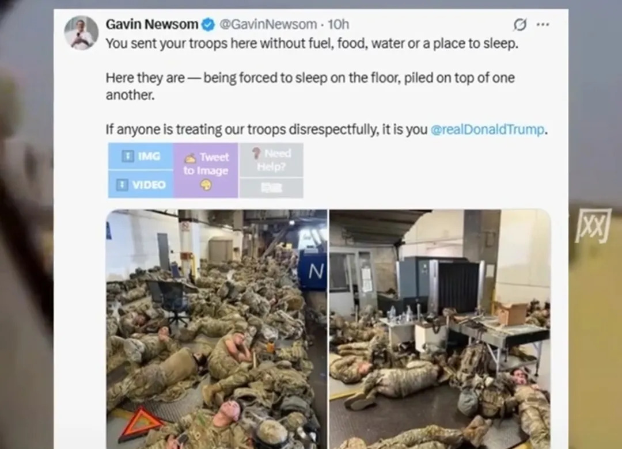
Task: Download media using the IMG button
Action: click(141, 156)
